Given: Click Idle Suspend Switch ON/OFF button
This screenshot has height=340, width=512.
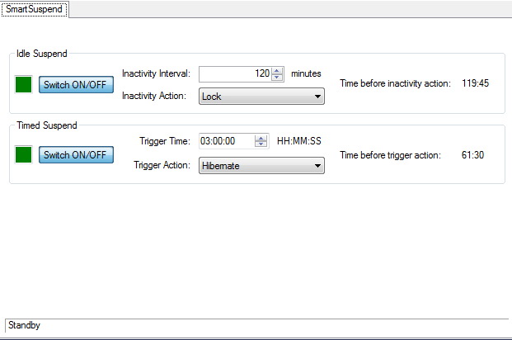Looking at the screenshot, I should click(76, 85).
